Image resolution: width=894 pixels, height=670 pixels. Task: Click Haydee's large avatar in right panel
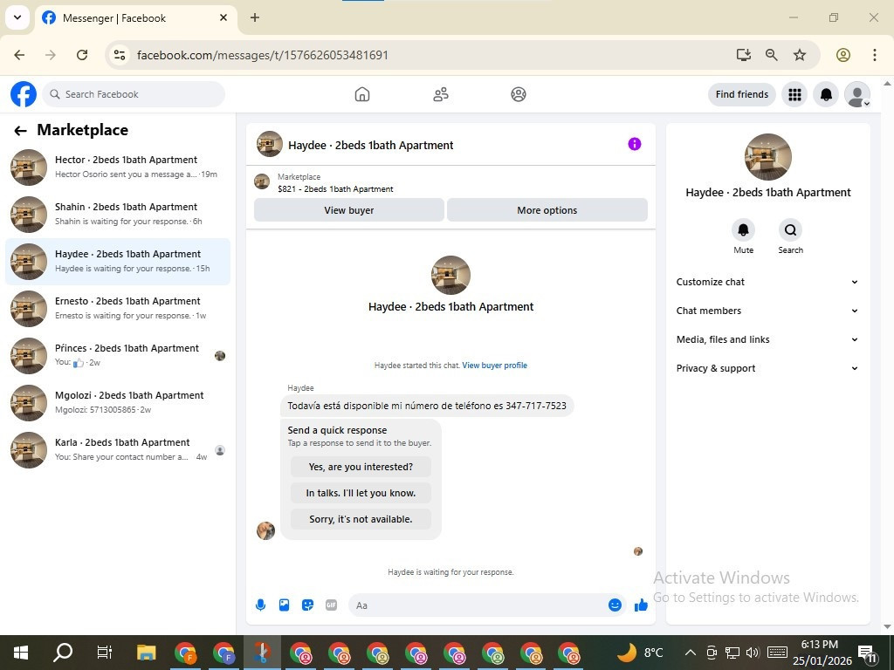767,157
